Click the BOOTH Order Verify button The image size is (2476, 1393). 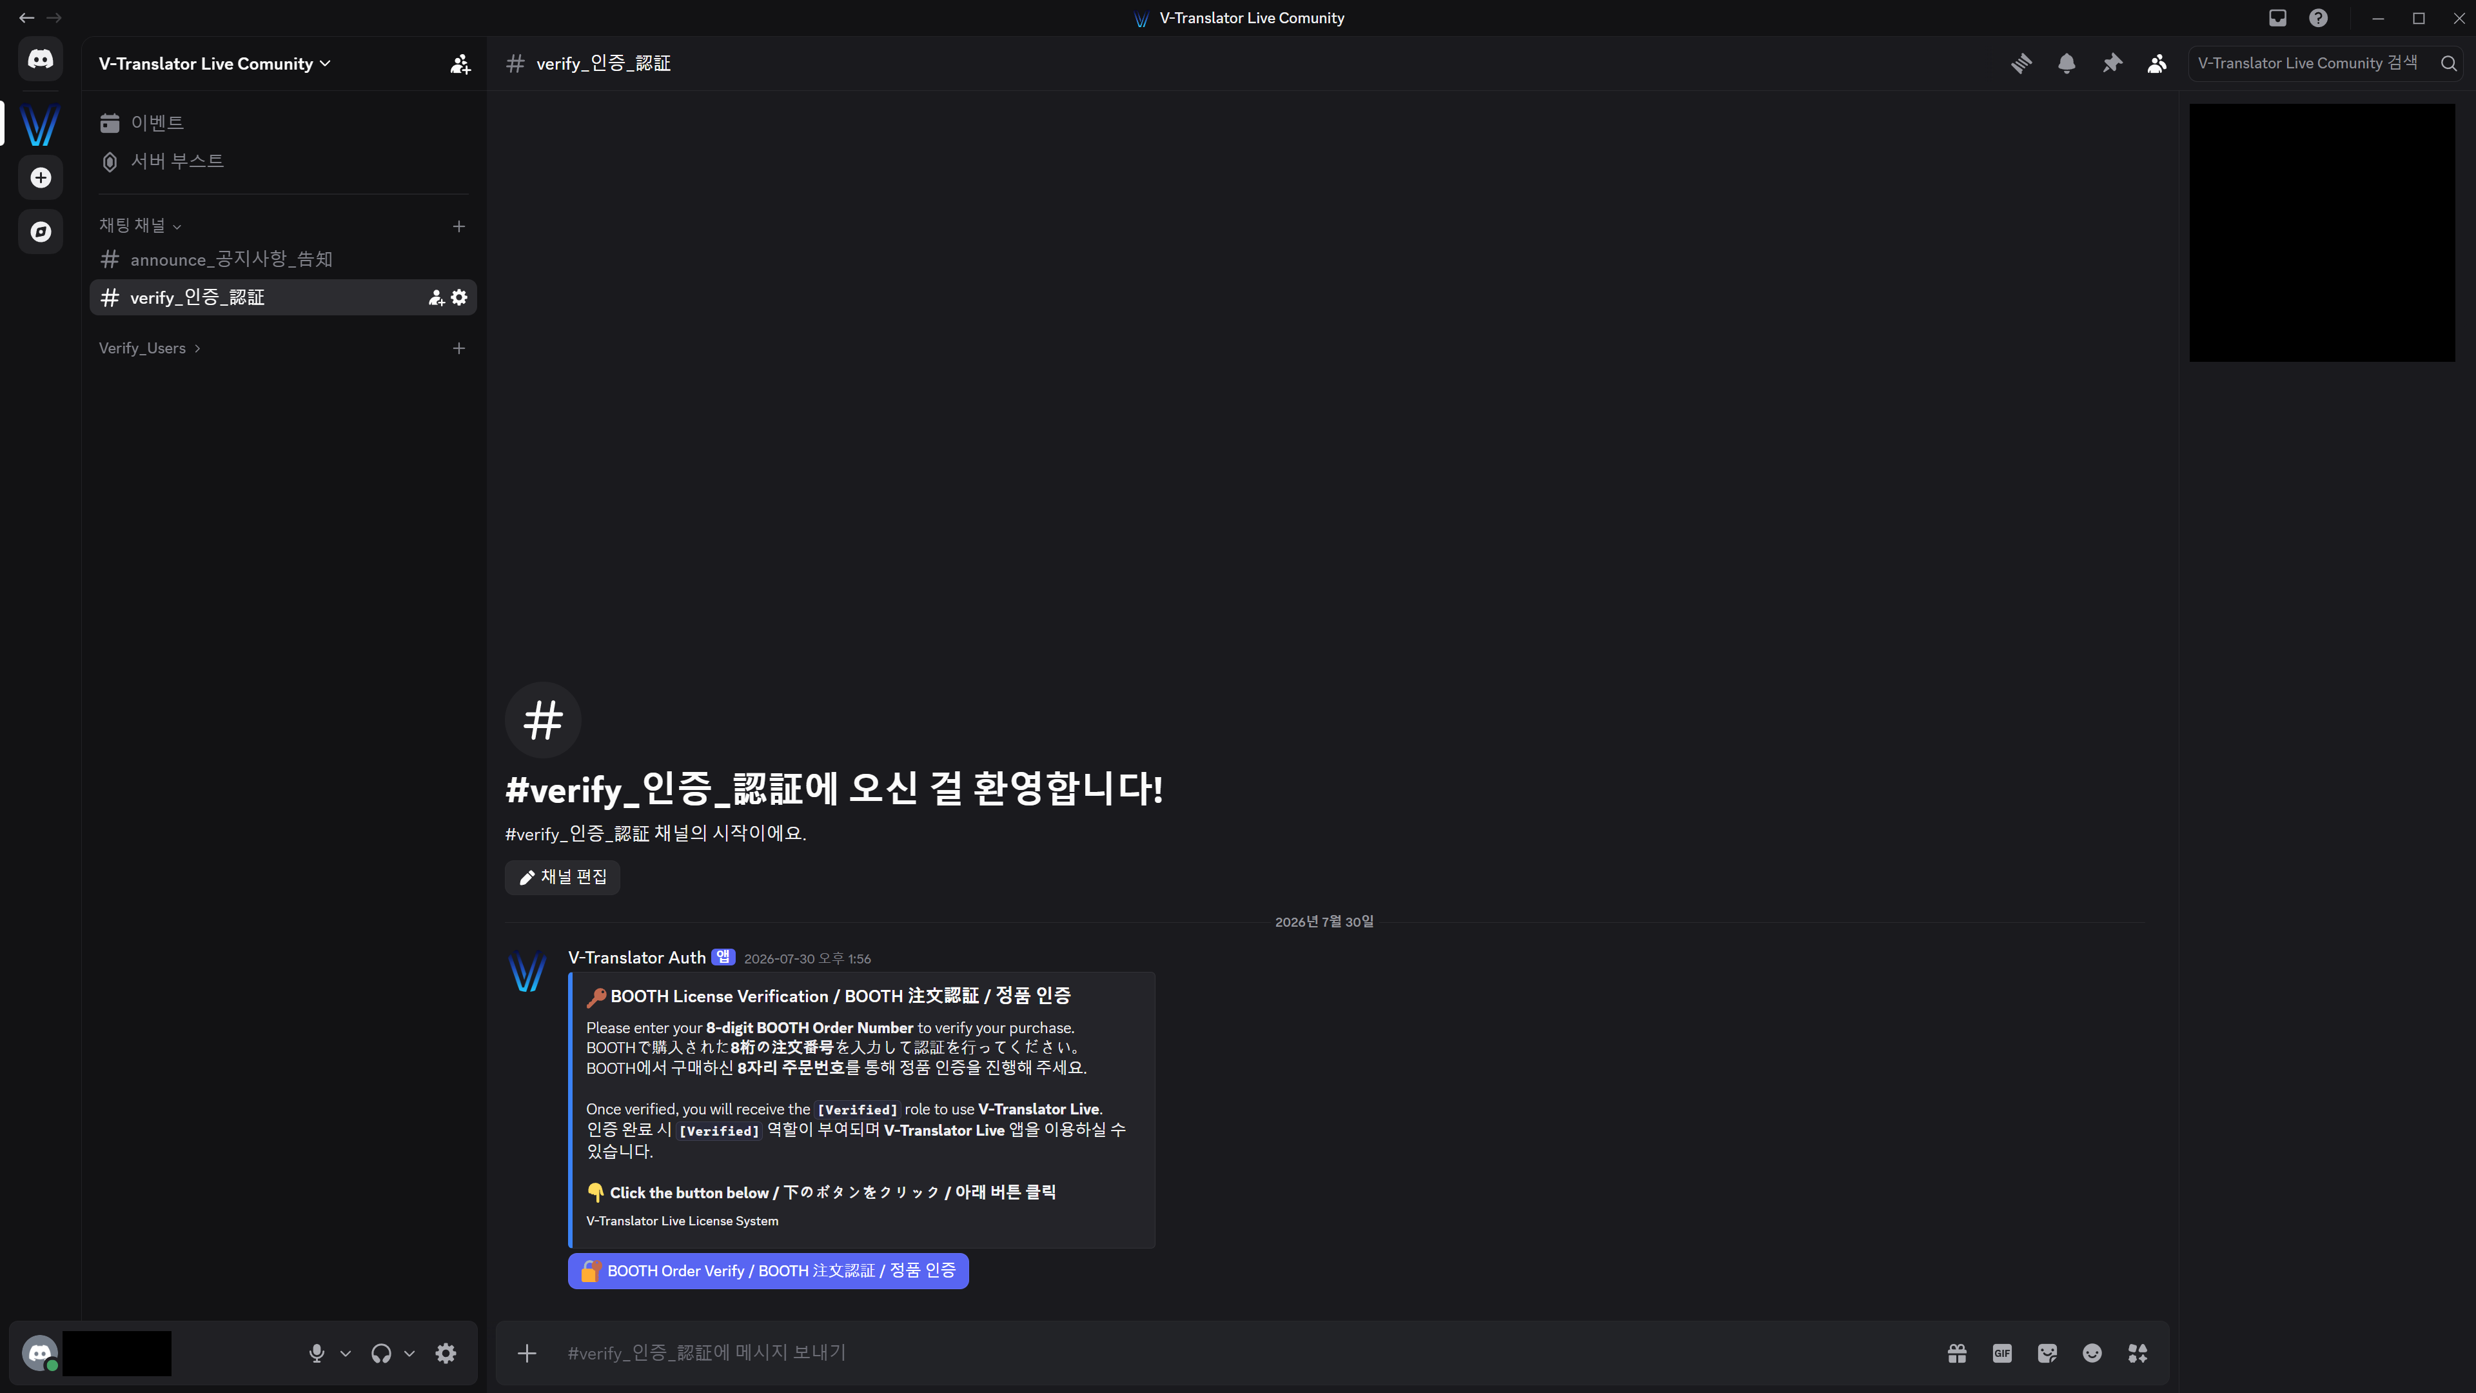click(x=768, y=1271)
